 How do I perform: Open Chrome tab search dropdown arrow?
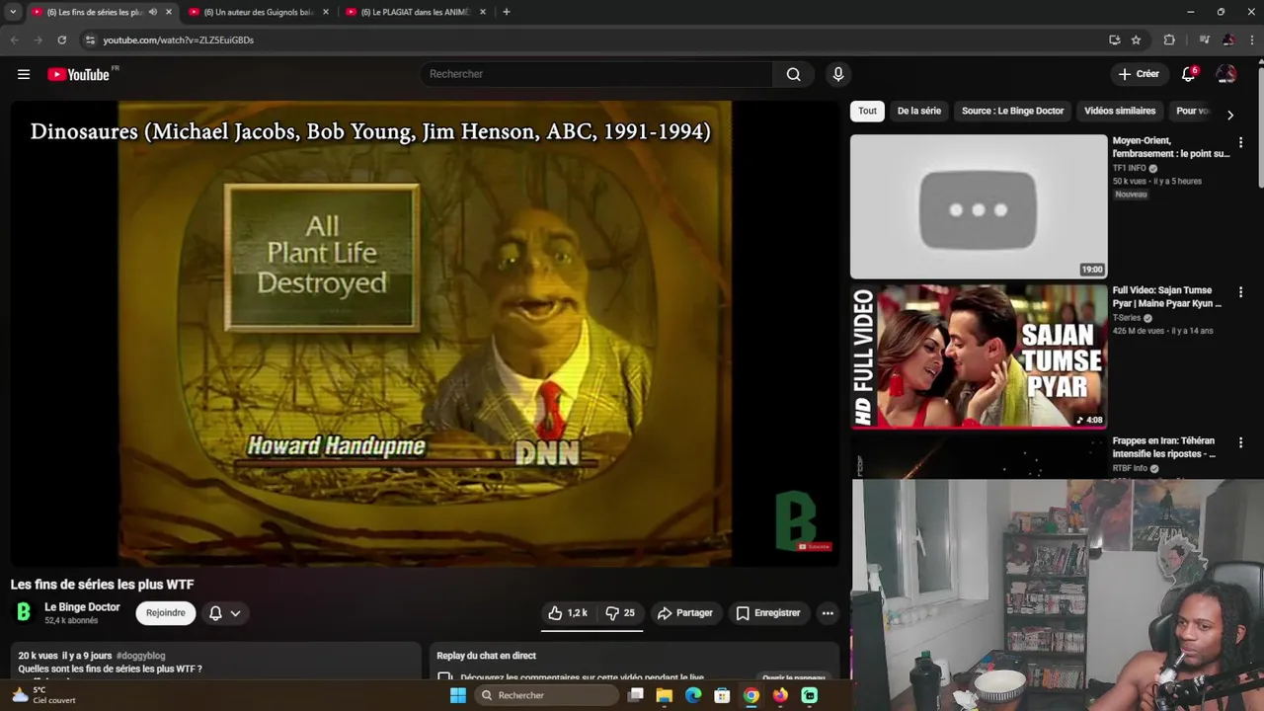pyautogui.click(x=13, y=12)
